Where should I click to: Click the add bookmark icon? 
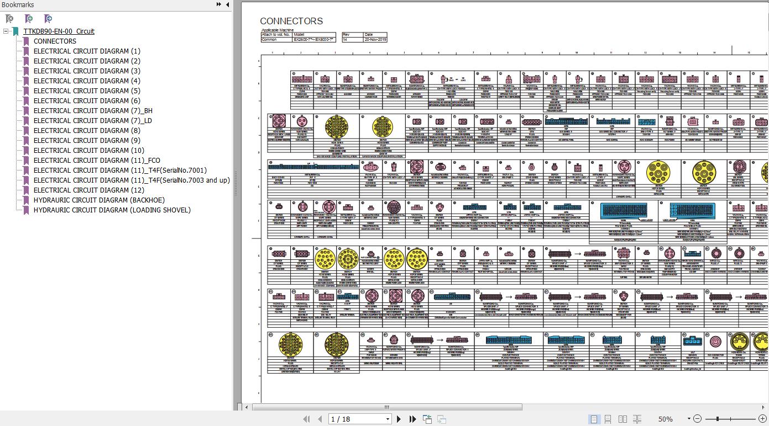[x=29, y=19]
